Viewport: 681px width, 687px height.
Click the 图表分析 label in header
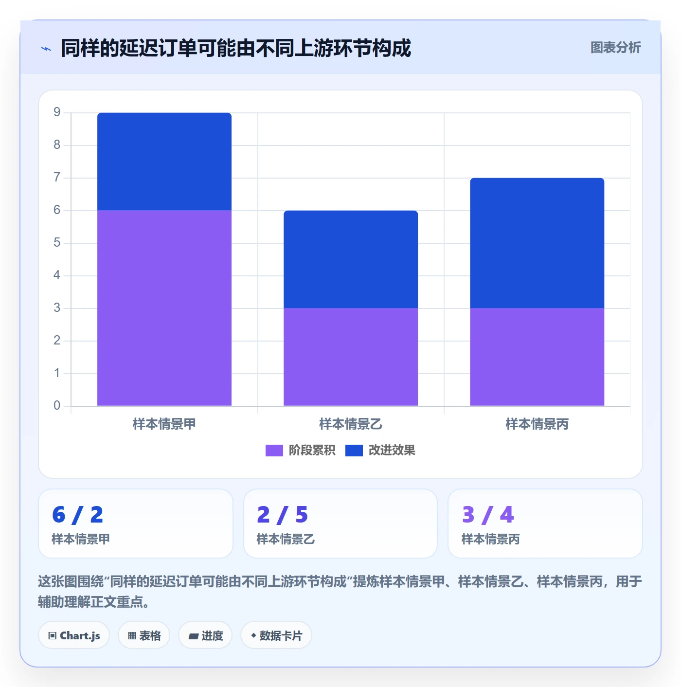(615, 48)
